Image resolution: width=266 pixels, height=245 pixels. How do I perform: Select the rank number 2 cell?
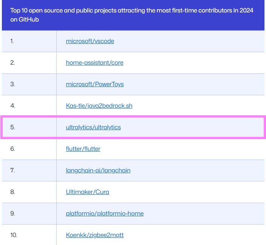[x=12, y=63]
